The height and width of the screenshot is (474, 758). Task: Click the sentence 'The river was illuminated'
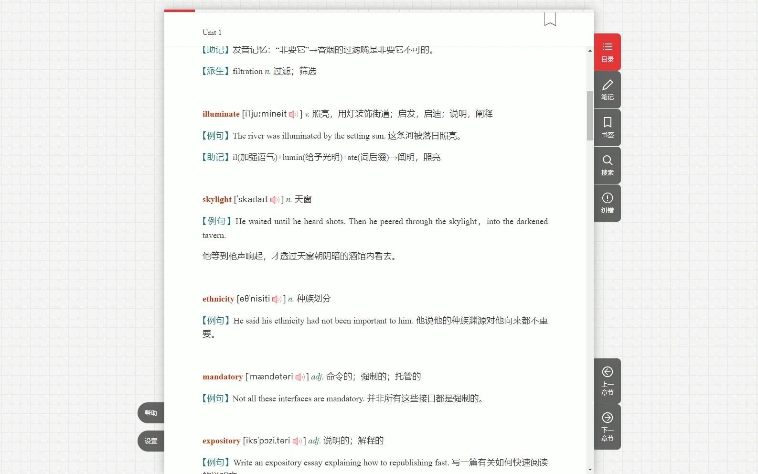click(x=309, y=136)
